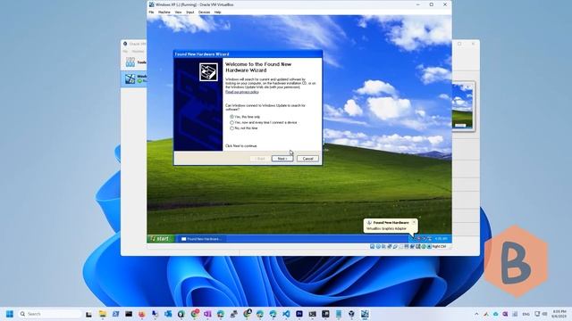Click VM preview thumbnail in the Manager window
This screenshot has width=572, height=321.
(x=462, y=106)
